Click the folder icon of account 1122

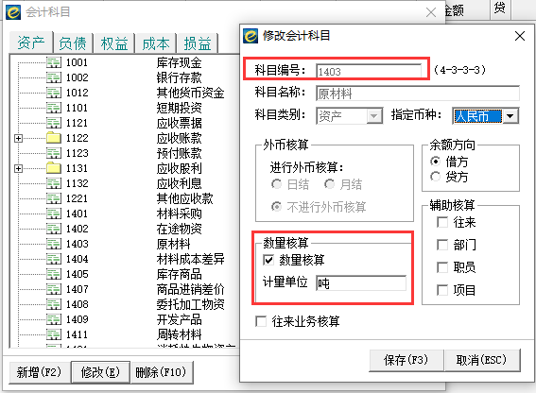54,138
